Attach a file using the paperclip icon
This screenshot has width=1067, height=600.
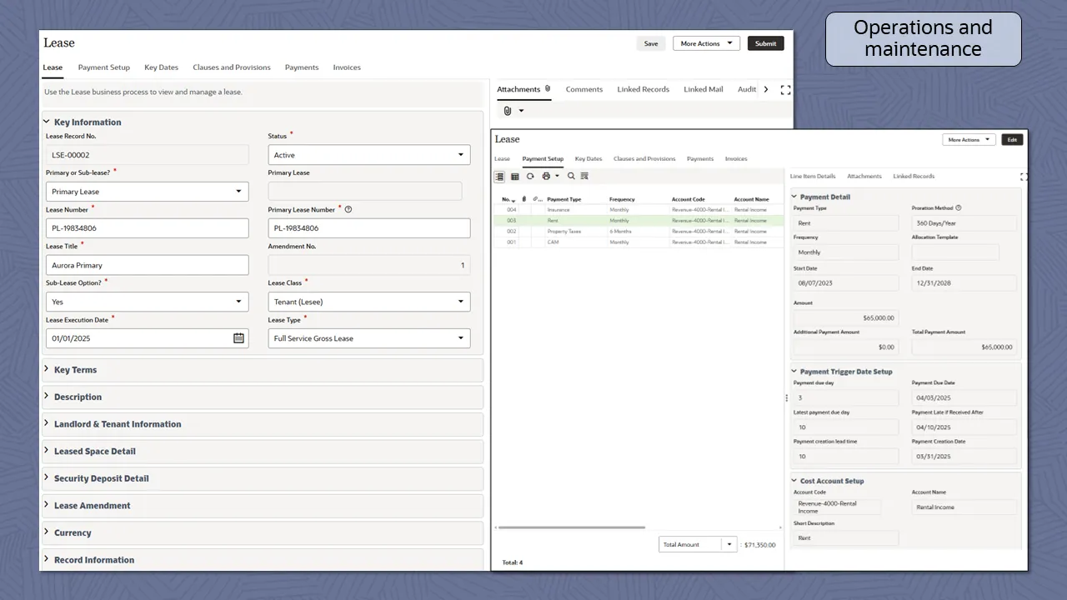pyautogui.click(x=508, y=110)
